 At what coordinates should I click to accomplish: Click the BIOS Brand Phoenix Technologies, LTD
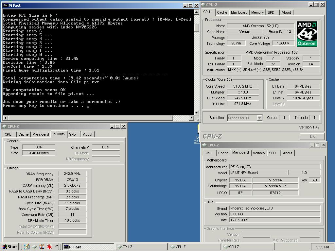click(x=275, y=208)
